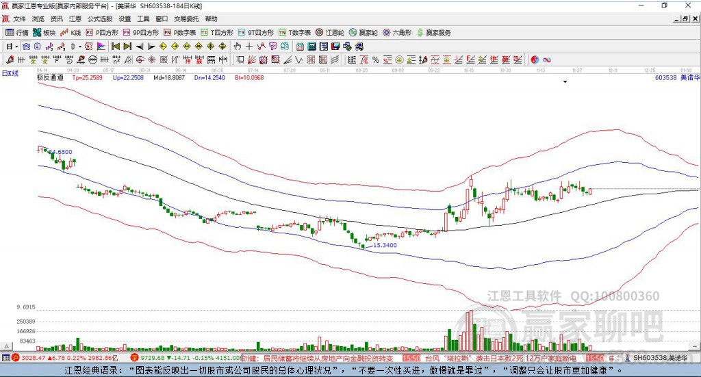Open 9P四方形 tool
Viewport: 701px width, 377px height.
click(x=141, y=33)
